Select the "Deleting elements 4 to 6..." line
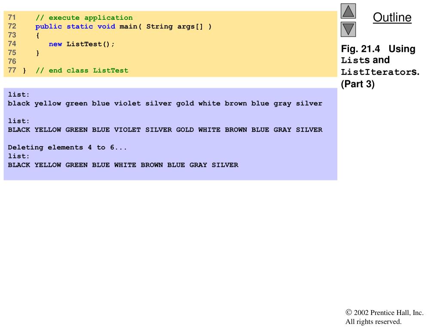 67,147
